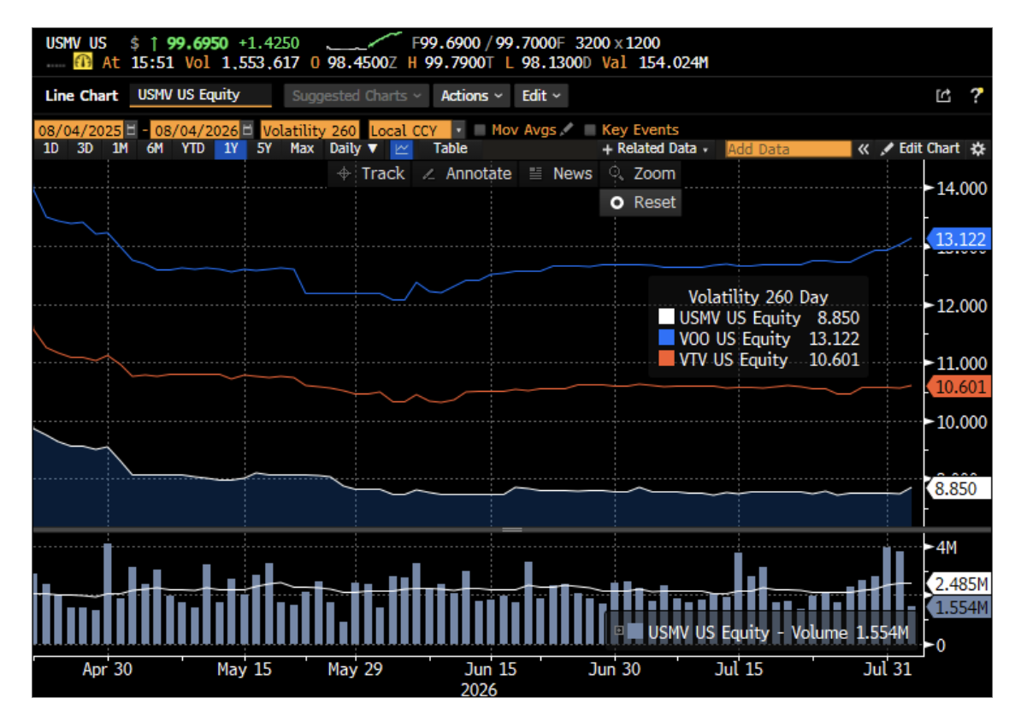Viewport: 1009px width, 710px height.
Task: Toggle the Key Events checkbox
Action: click(x=589, y=130)
